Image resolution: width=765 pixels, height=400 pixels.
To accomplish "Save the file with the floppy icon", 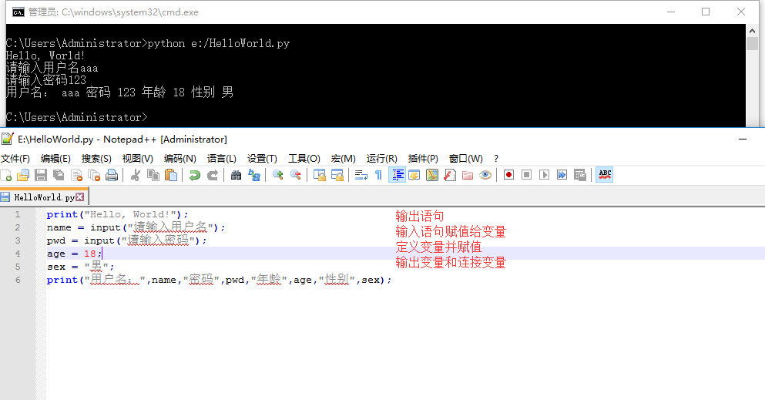I will pos(41,175).
